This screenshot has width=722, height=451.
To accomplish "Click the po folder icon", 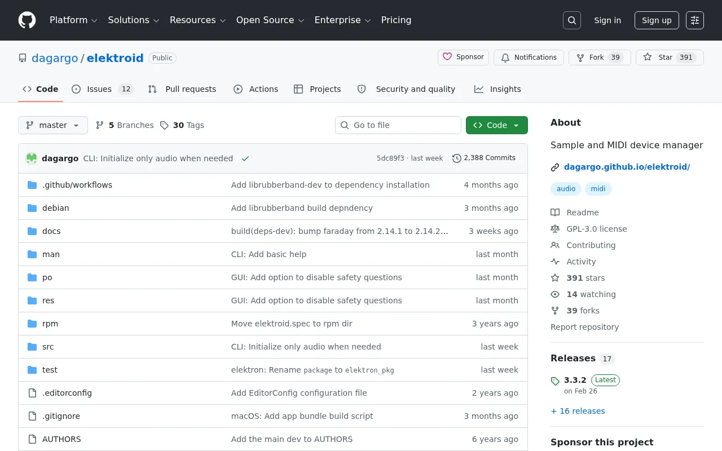I will [32, 277].
